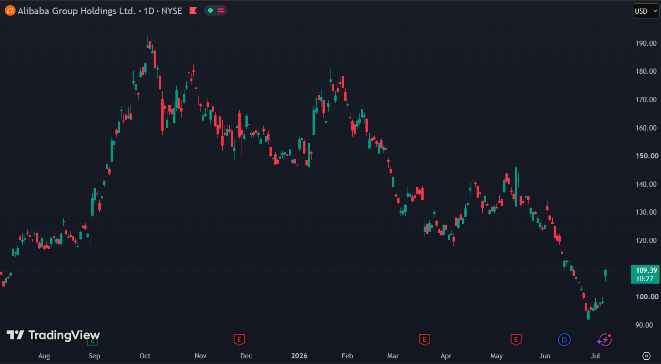Click the 100.00 price axis label

pyautogui.click(x=646, y=297)
